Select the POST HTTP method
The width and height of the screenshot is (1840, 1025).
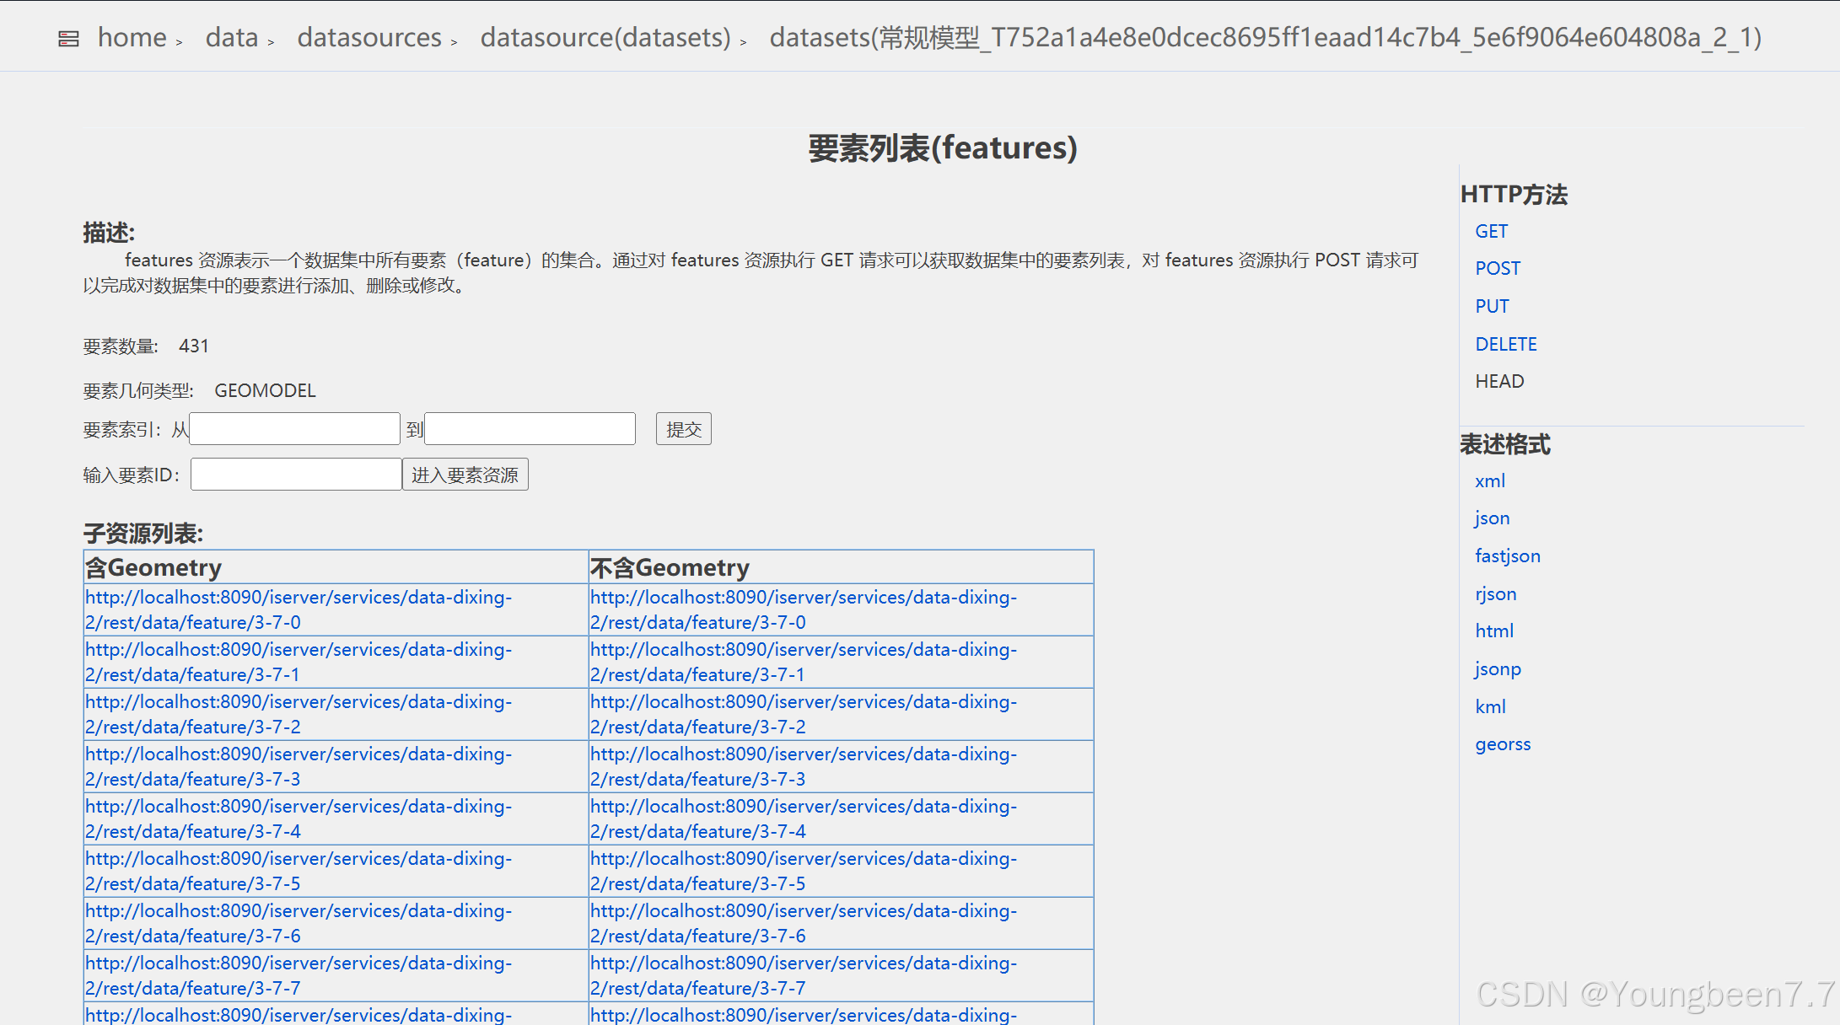tap(1498, 268)
